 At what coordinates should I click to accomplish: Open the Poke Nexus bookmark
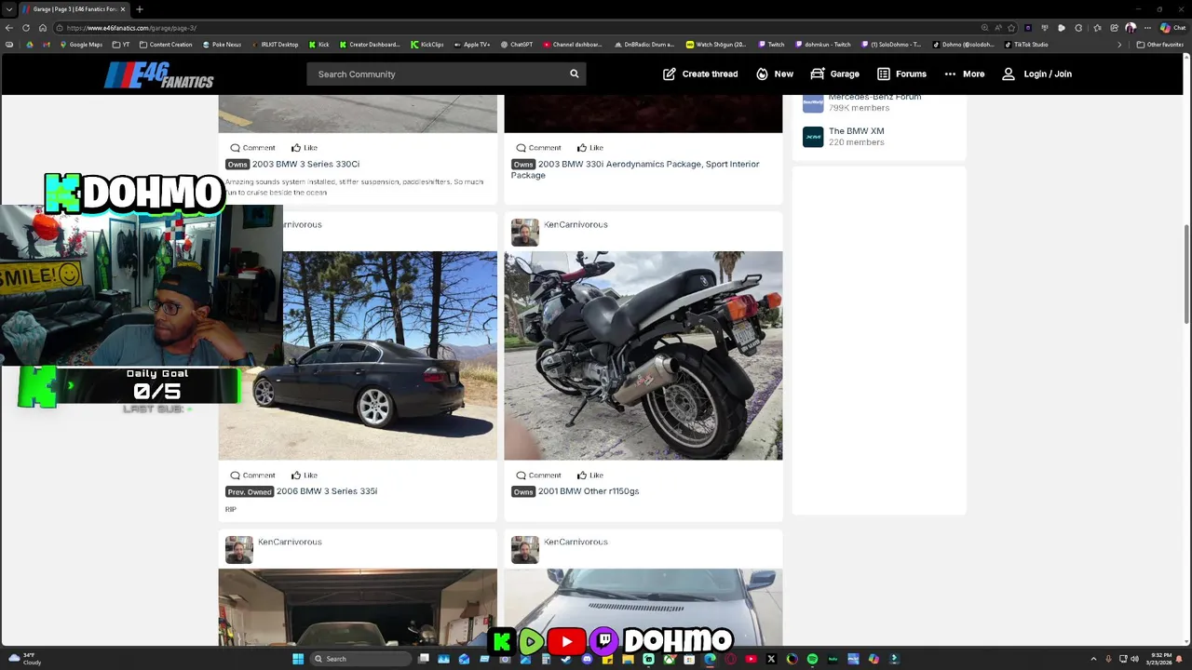click(x=222, y=45)
